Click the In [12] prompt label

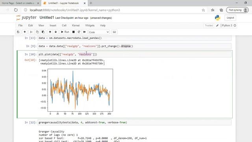(x=30, y=123)
